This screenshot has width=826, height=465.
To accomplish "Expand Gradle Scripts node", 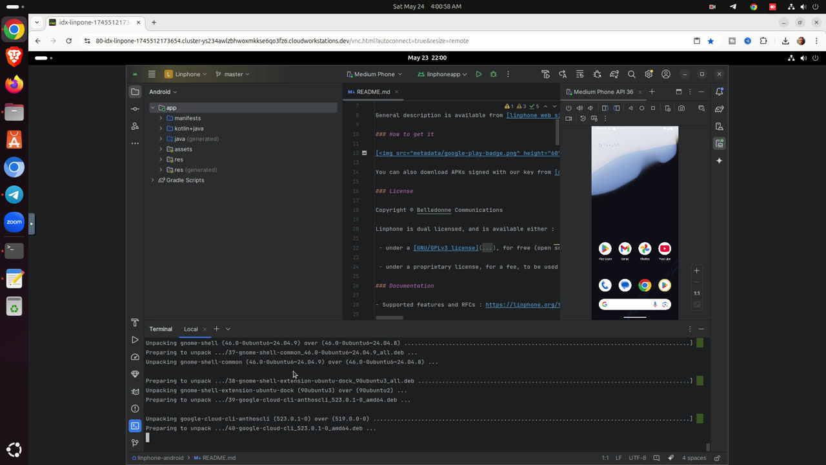I will [153, 180].
